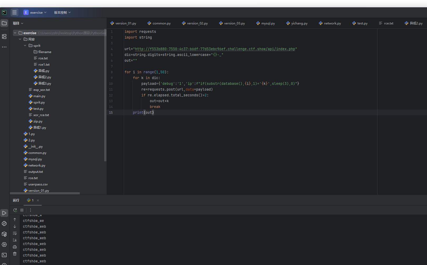The height and width of the screenshot is (265, 427).
Task: Collapse the sprit folder
Action: tap(25, 45)
